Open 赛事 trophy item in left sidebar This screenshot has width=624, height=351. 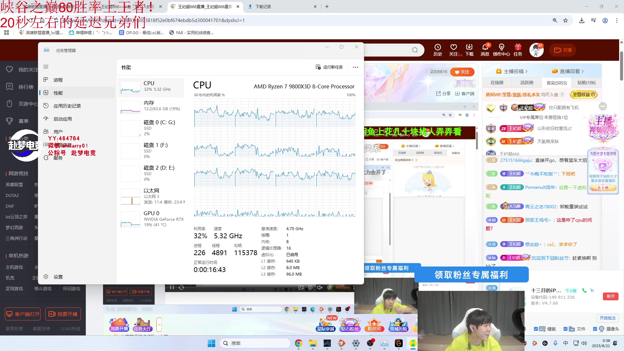point(18,121)
